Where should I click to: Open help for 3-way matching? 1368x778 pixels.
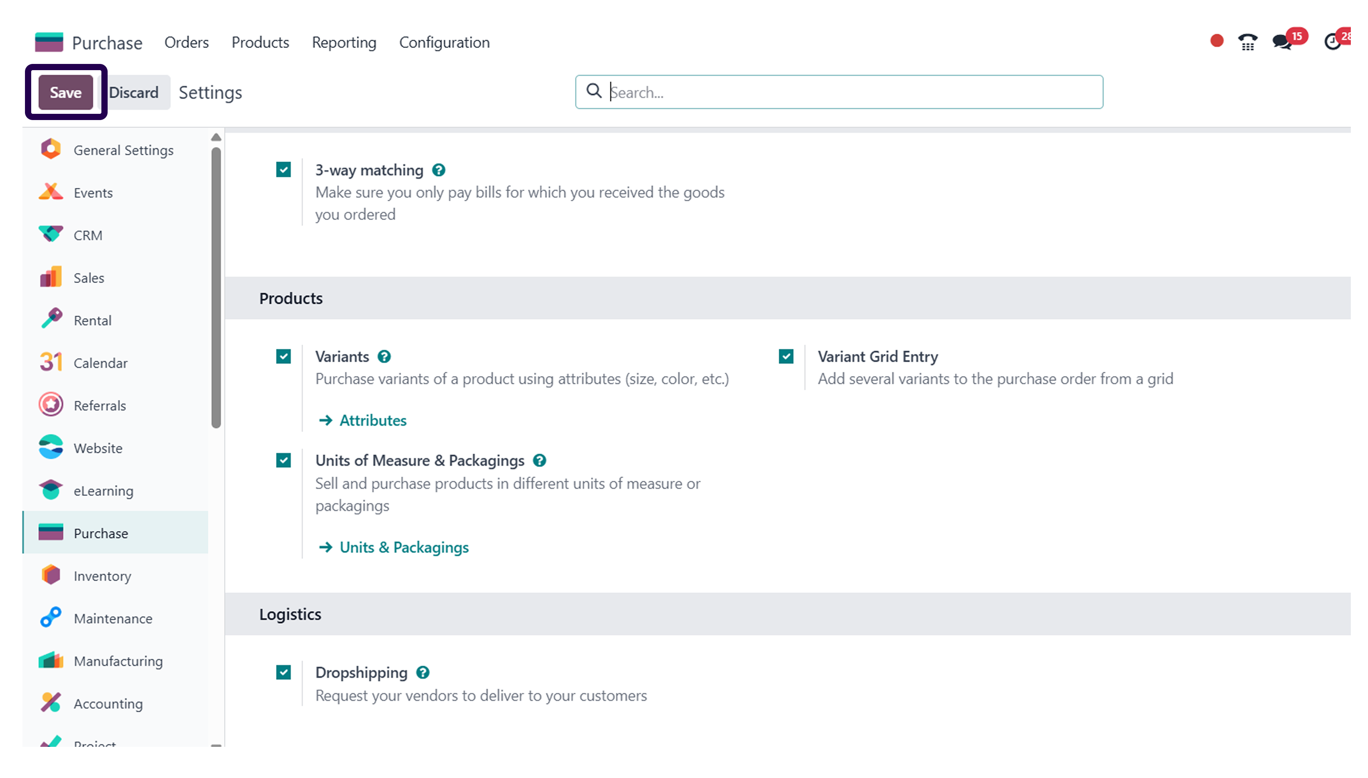439,170
